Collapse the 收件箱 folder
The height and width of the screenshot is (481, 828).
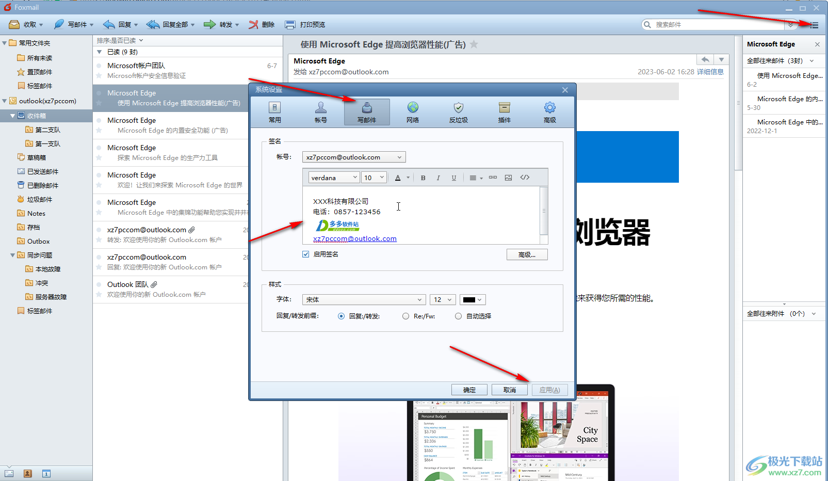click(x=12, y=116)
